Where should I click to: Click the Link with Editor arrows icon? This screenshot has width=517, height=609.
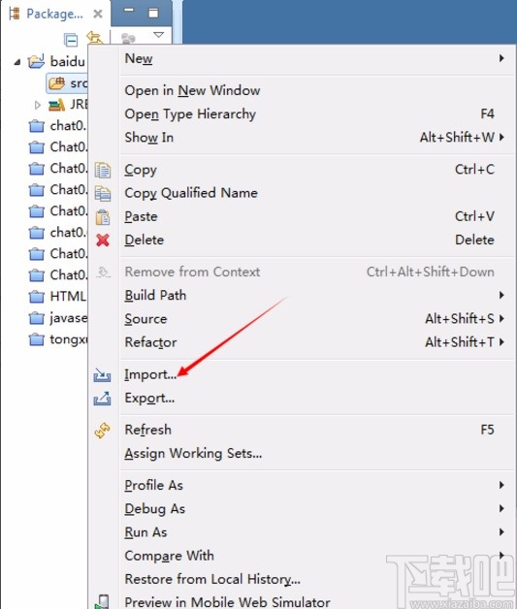(x=95, y=38)
